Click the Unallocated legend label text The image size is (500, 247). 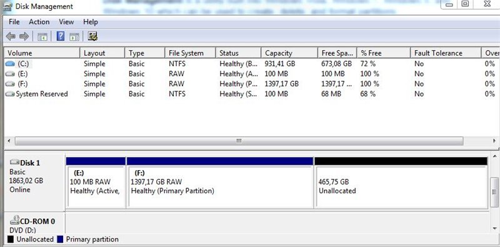[35, 239]
